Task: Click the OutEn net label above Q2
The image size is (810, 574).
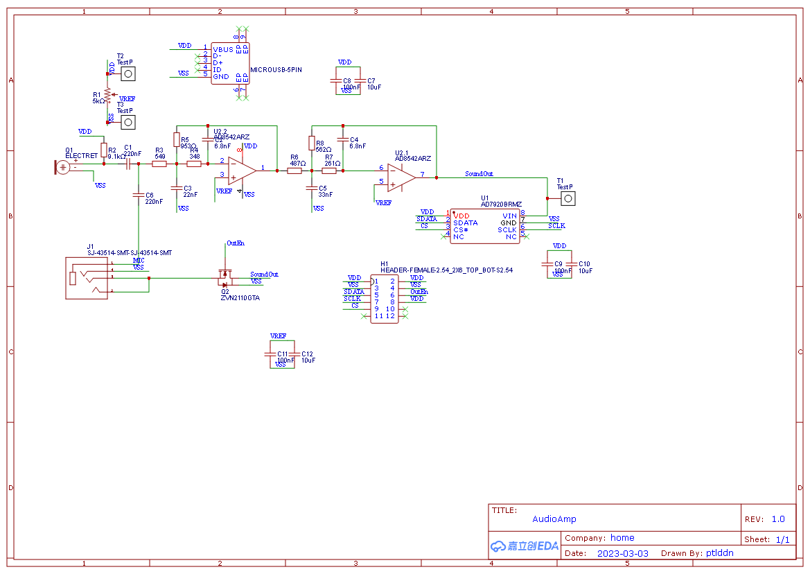Action: click(236, 243)
